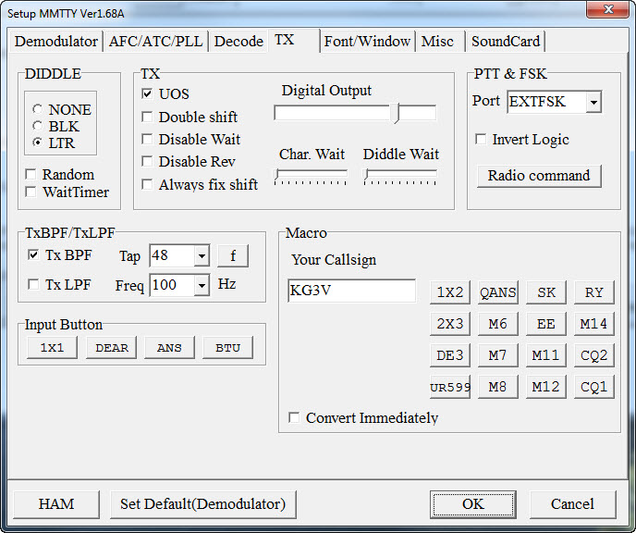Select the NONE diddle radio option
The width and height of the screenshot is (636, 533).
pyautogui.click(x=38, y=109)
